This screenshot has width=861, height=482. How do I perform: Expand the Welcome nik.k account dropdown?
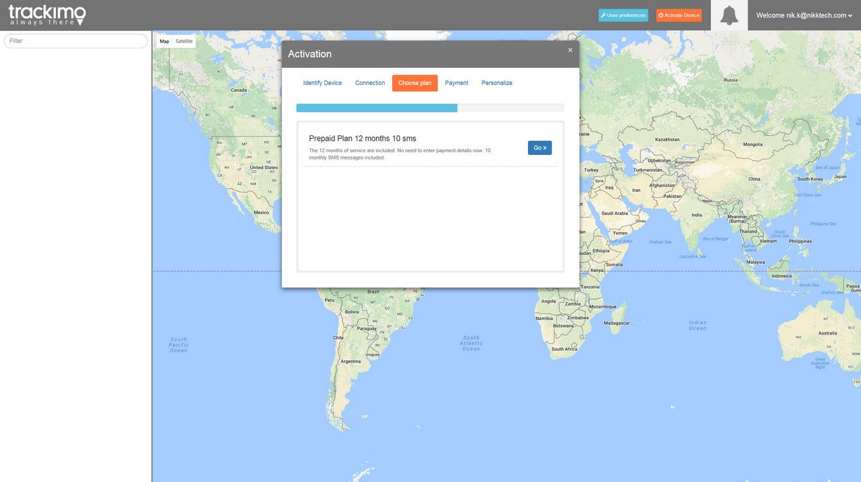pos(804,15)
